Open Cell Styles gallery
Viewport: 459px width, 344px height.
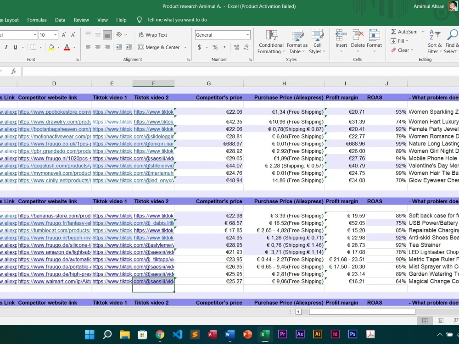317,42
